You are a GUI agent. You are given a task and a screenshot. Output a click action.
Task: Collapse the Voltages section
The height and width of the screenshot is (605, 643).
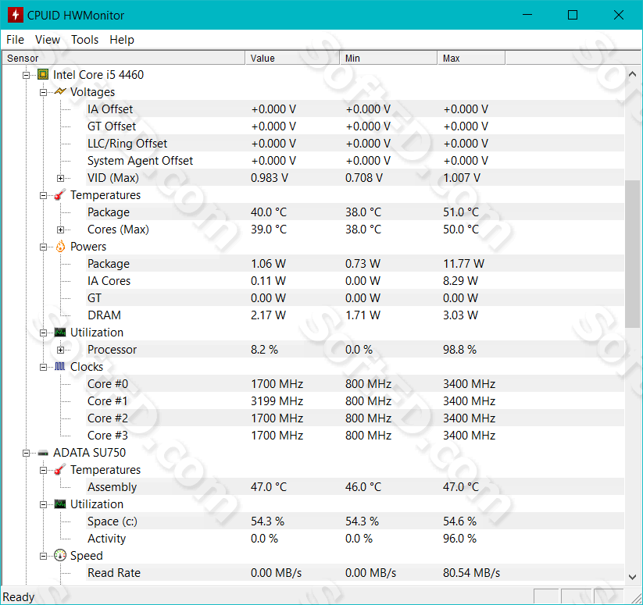coord(43,92)
